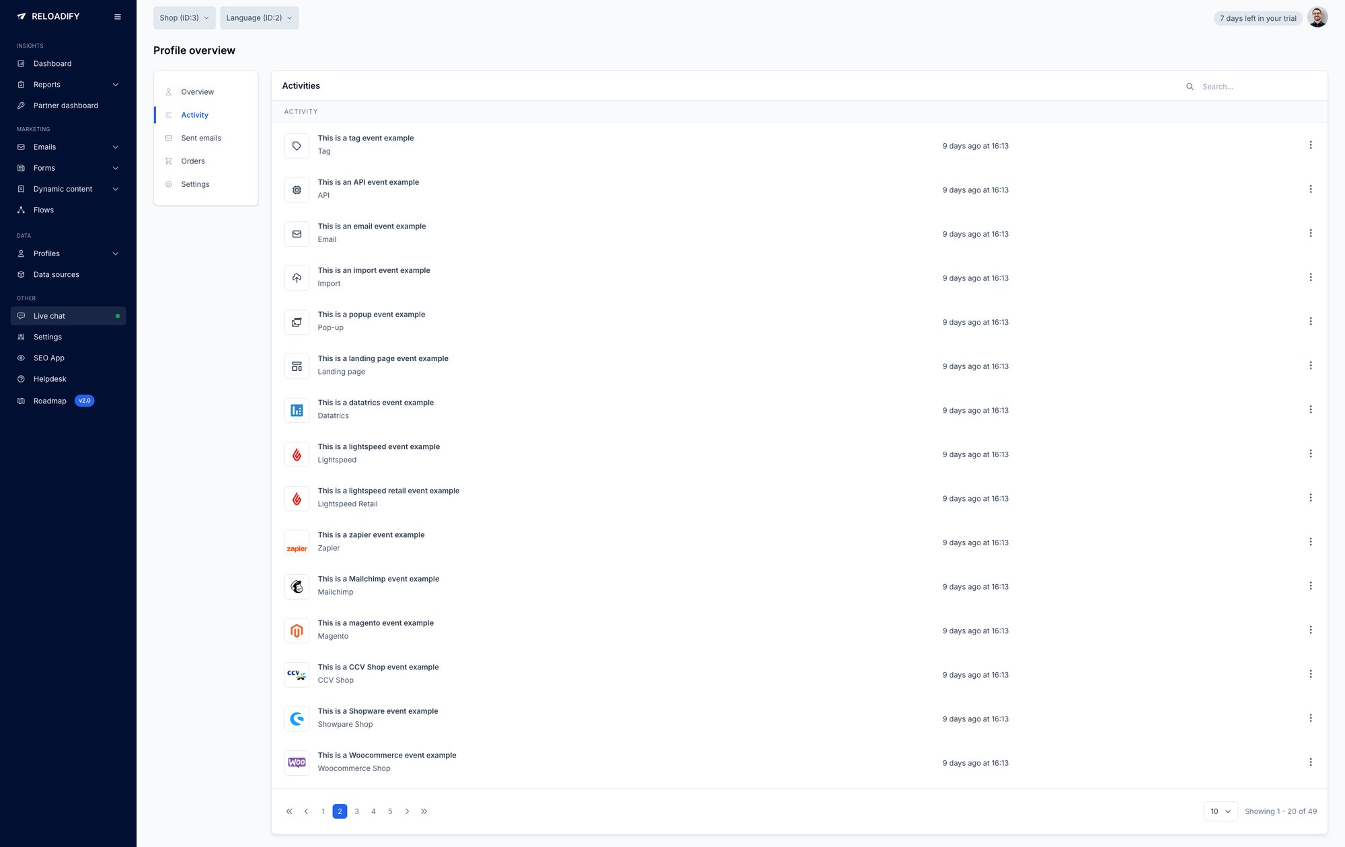1345x847 pixels.
Task: Open the Orders tab
Action: (x=193, y=161)
